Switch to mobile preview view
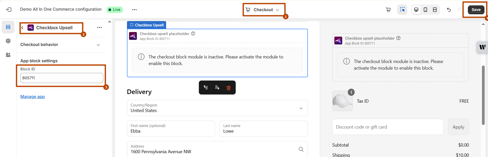This screenshot has width=488, height=157. click(x=425, y=10)
